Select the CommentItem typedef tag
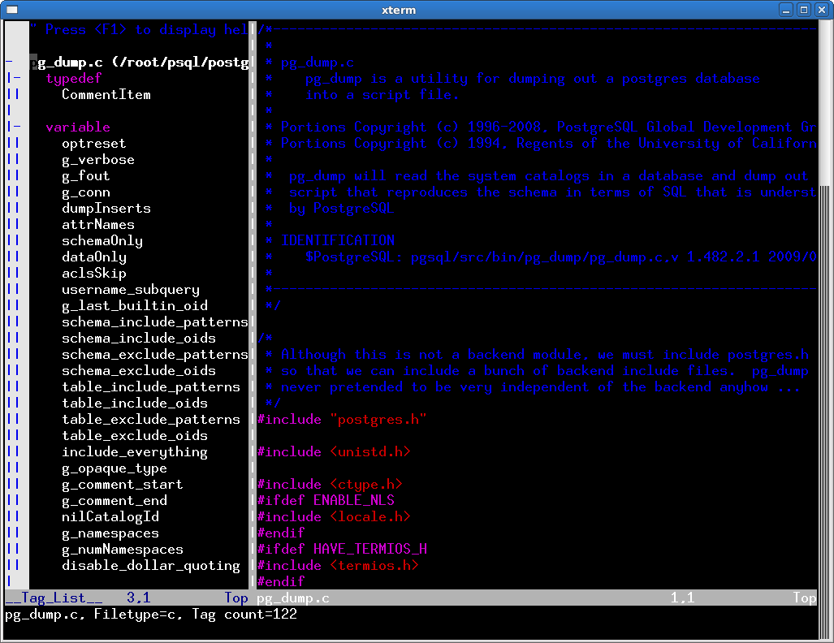 106,94
